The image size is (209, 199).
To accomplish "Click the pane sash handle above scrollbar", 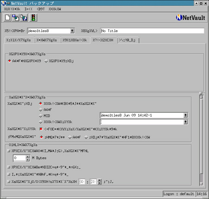I will pos(201,93).
